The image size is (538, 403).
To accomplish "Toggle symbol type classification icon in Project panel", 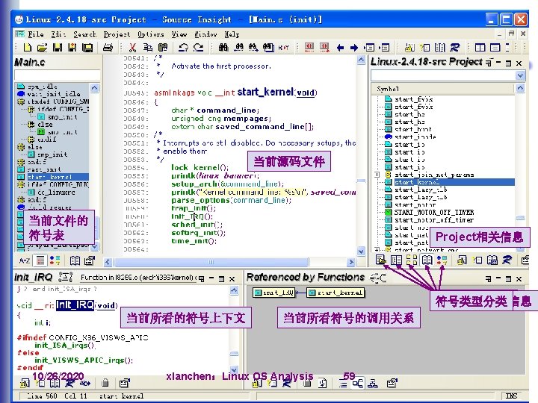I will (442, 260).
